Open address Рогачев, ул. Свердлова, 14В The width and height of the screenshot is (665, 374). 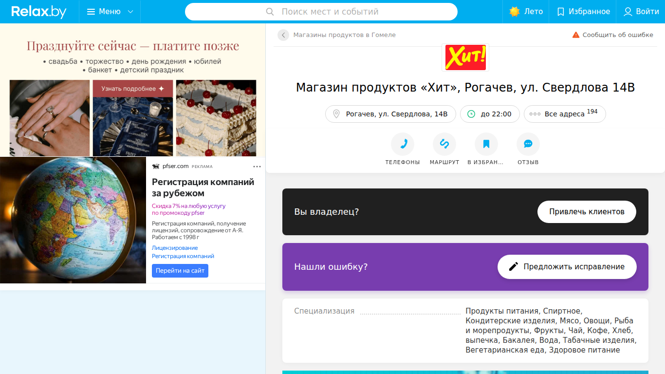(390, 114)
